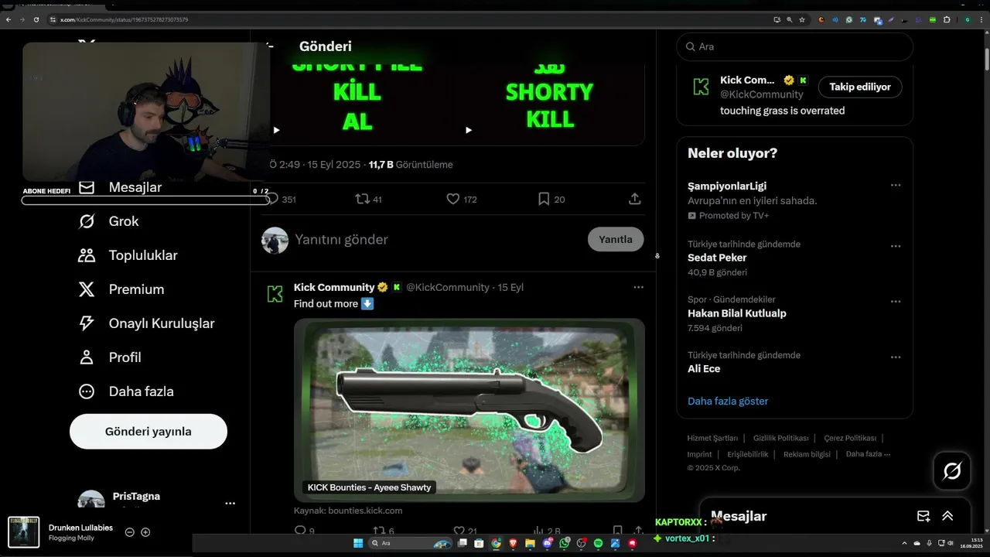Viewport: 990px width, 557px height.
Task: Click the lightning bolt verified organizations icon
Action: click(x=87, y=323)
